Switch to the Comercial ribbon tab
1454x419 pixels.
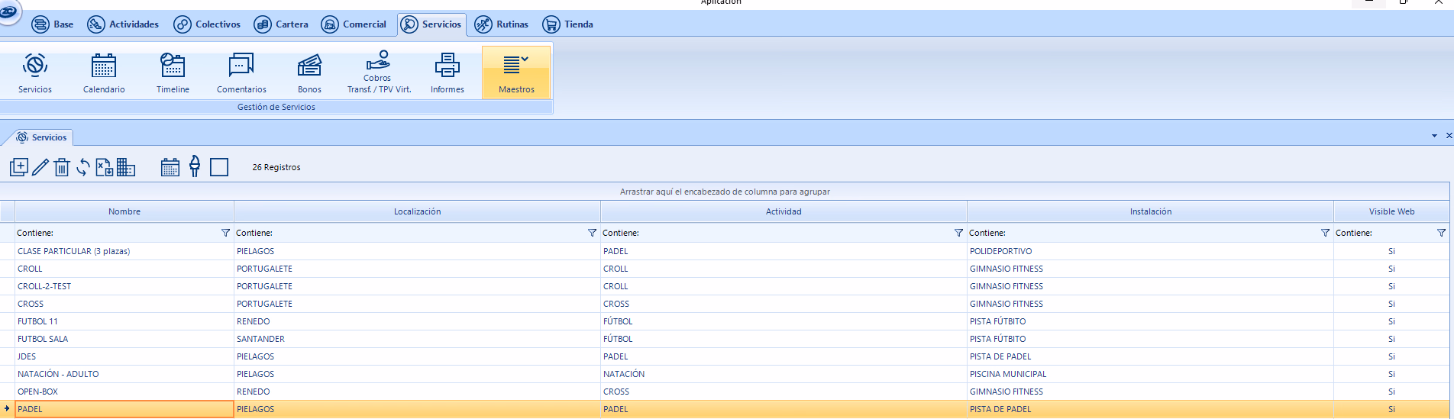tap(354, 24)
